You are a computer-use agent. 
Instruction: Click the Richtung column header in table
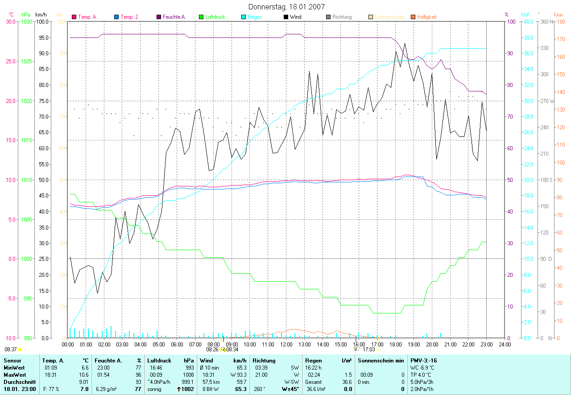264,360
